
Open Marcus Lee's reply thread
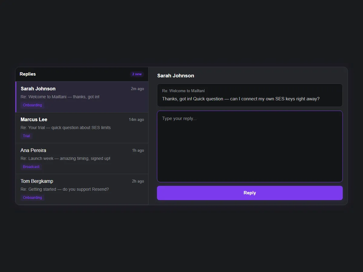82,127
